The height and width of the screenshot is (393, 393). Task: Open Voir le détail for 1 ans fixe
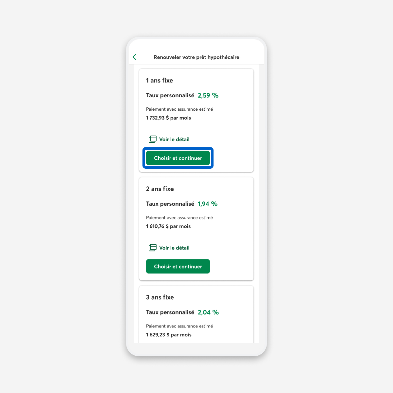coord(174,139)
